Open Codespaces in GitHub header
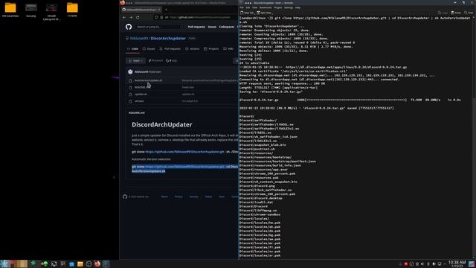Viewport: 476px width, 268px height. (226, 27)
